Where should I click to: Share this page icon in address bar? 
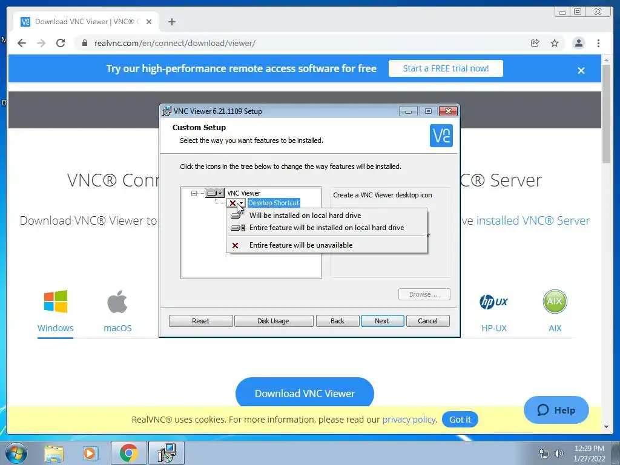pyautogui.click(x=535, y=43)
